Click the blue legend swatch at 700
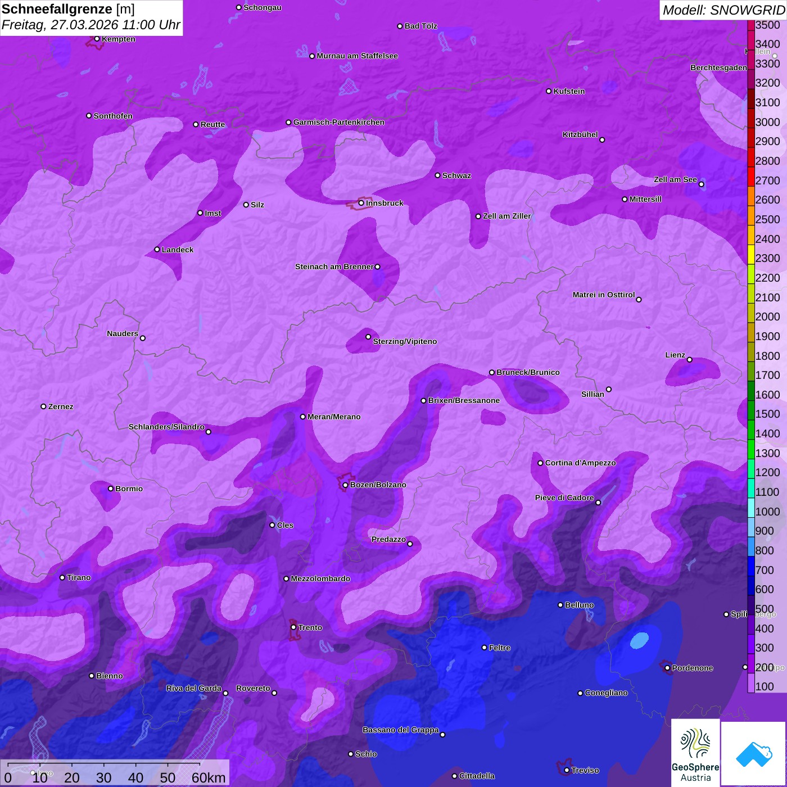This screenshot has height=787, width=787. coord(751,566)
